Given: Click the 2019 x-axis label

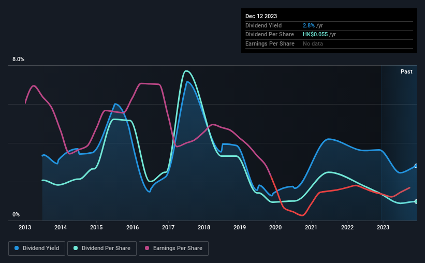Looking at the screenshot, I should point(240,227).
